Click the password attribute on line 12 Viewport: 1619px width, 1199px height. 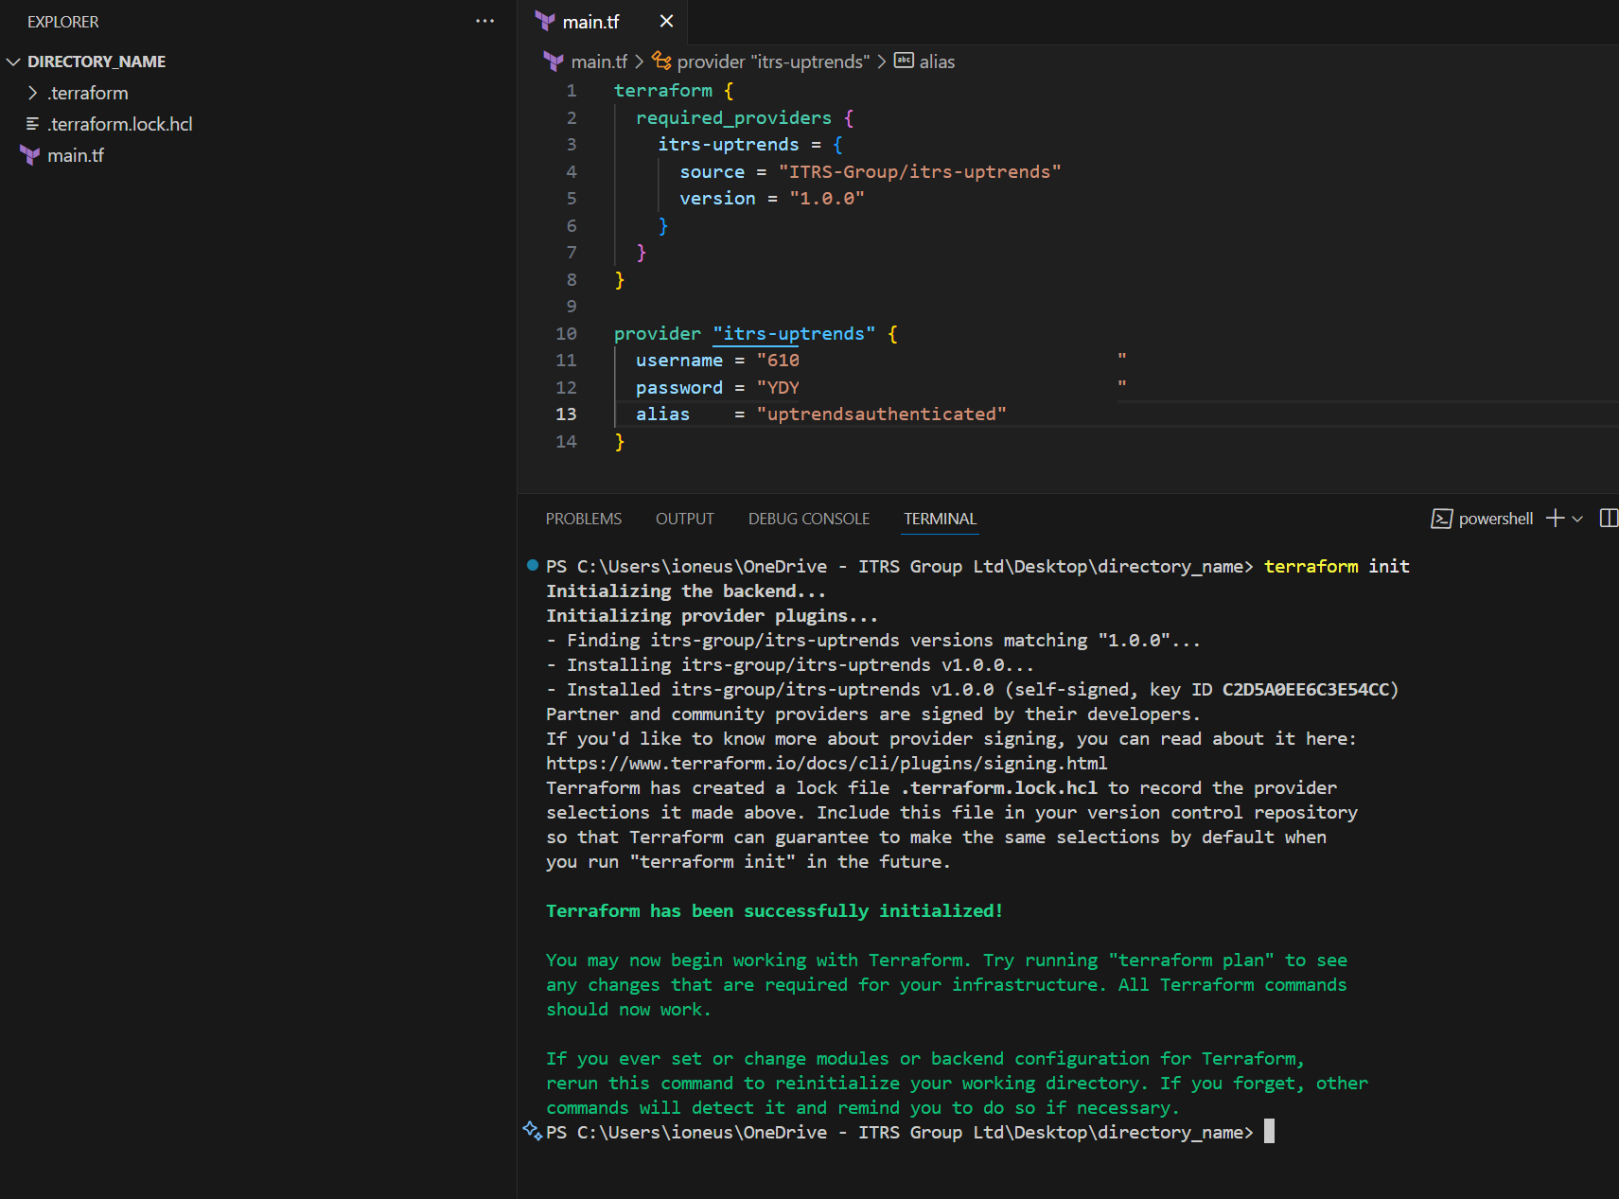[679, 388]
